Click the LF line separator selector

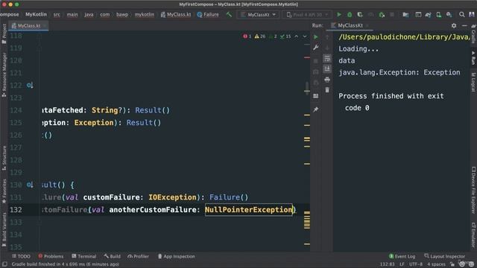tap(402, 264)
